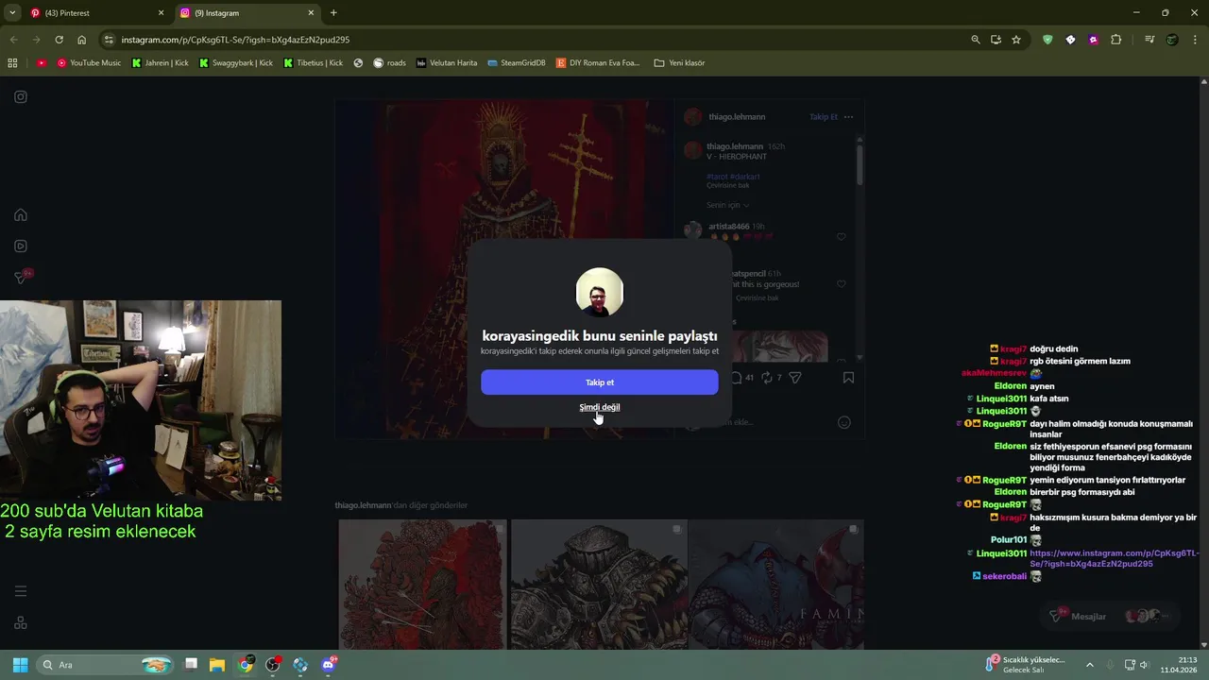Open thiago.lehmann profile name in header

coord(737,117)
